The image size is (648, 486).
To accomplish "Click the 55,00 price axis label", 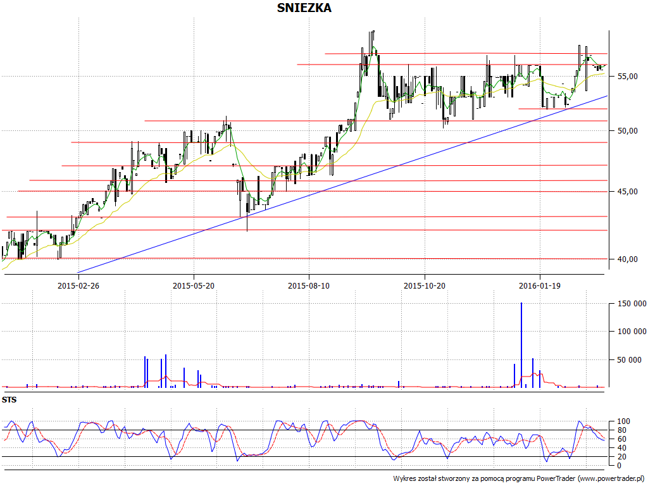I will coord(628,77).
